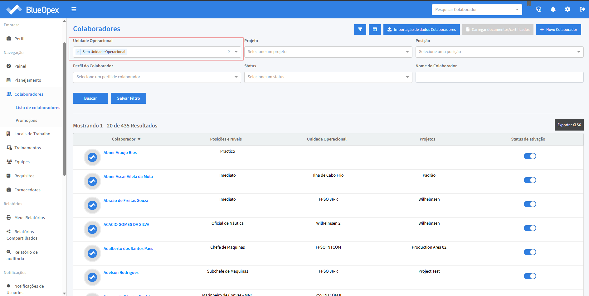
Task: Open Abner Ascar Vilela da Mota link
Action: 128,176
